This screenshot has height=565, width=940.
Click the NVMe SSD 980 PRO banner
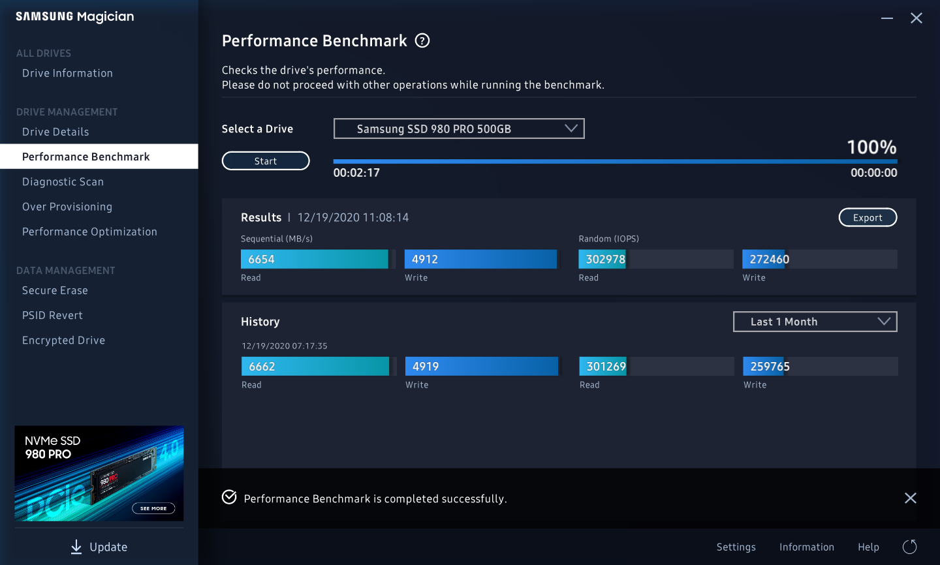[99, 474]
